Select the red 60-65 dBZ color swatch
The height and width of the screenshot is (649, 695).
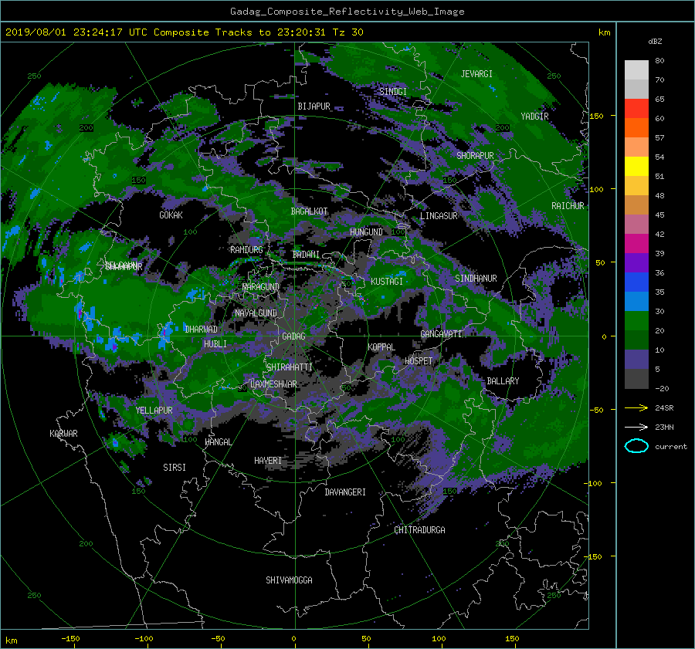tap(636, 108)
